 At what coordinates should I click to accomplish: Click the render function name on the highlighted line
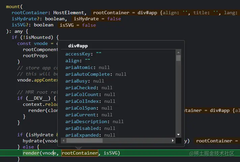(x=31, y=153)
